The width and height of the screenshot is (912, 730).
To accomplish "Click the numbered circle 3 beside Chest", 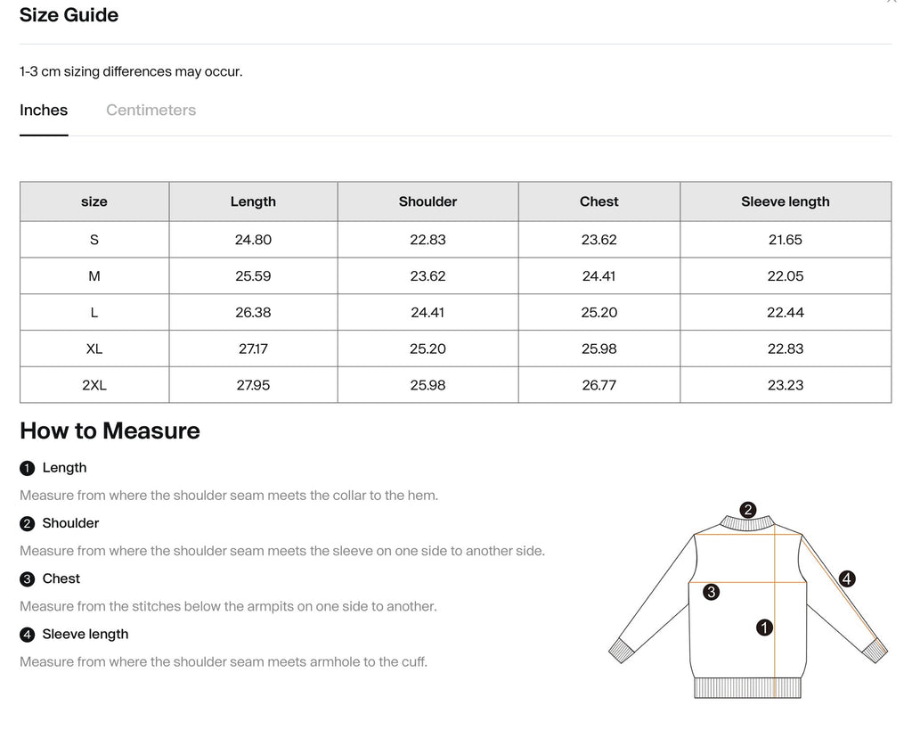I will (27, 578).
